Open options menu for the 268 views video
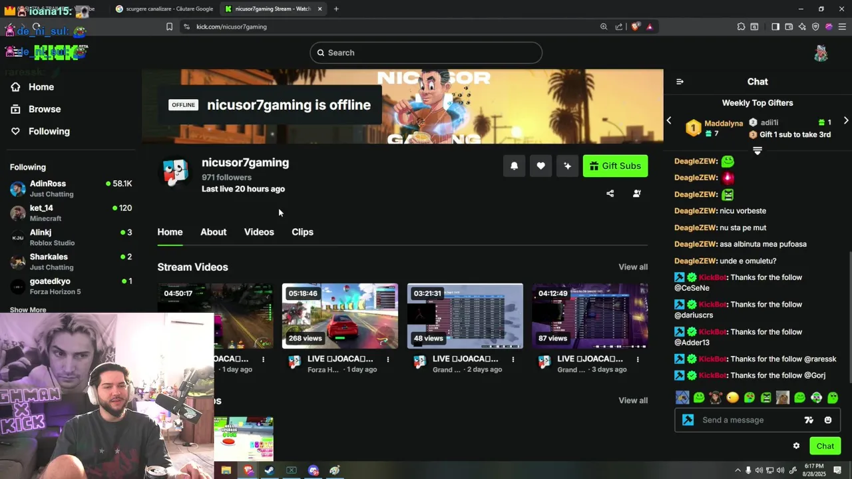 point(388,359)
